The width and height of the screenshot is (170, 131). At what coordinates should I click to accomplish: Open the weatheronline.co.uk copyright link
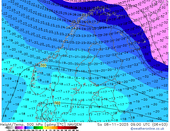click(147, 129)
